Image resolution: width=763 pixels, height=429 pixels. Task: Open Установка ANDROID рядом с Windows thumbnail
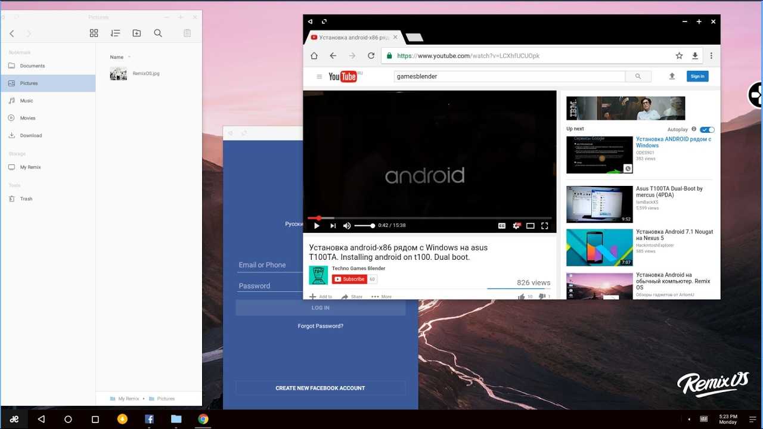click(600, 155)
